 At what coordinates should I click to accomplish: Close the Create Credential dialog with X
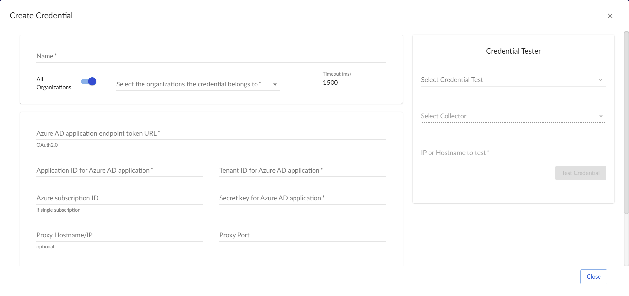click(610, 16)
